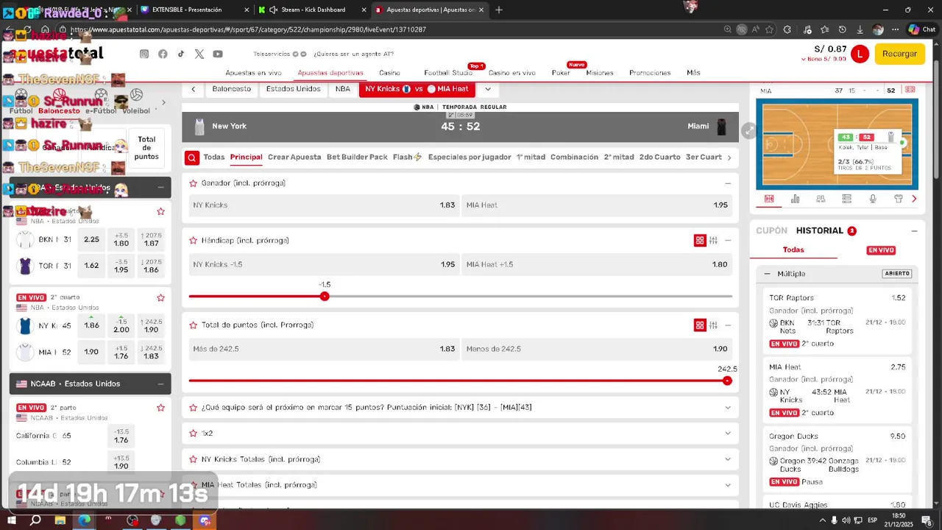942x530 pixels.
Task: Click the browser favorites star icon
Action: coord(769,29)
